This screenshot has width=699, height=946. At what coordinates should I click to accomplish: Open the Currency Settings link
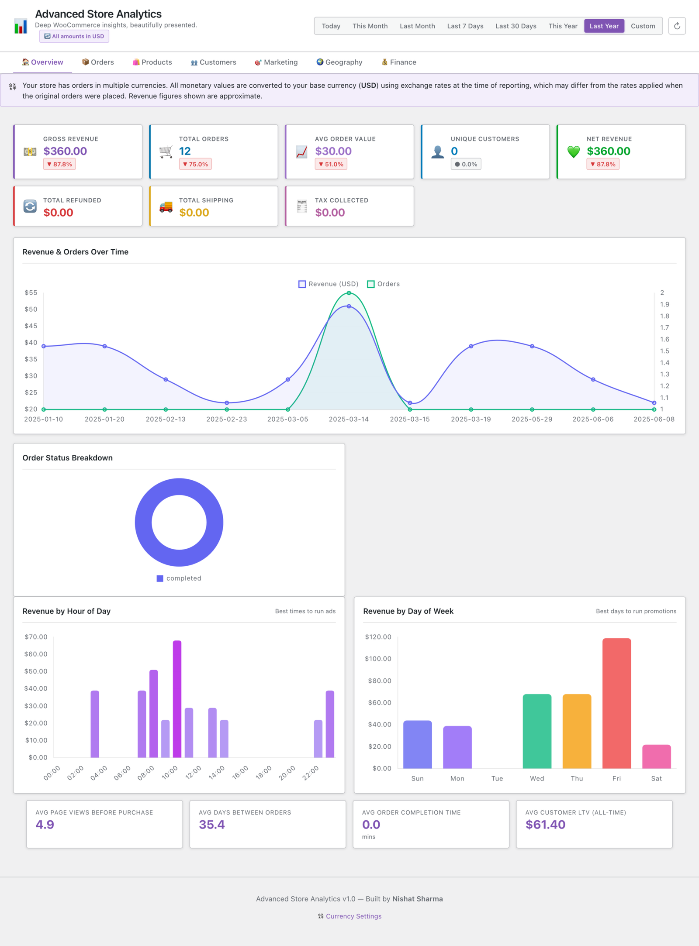click(x=353, y=916)
